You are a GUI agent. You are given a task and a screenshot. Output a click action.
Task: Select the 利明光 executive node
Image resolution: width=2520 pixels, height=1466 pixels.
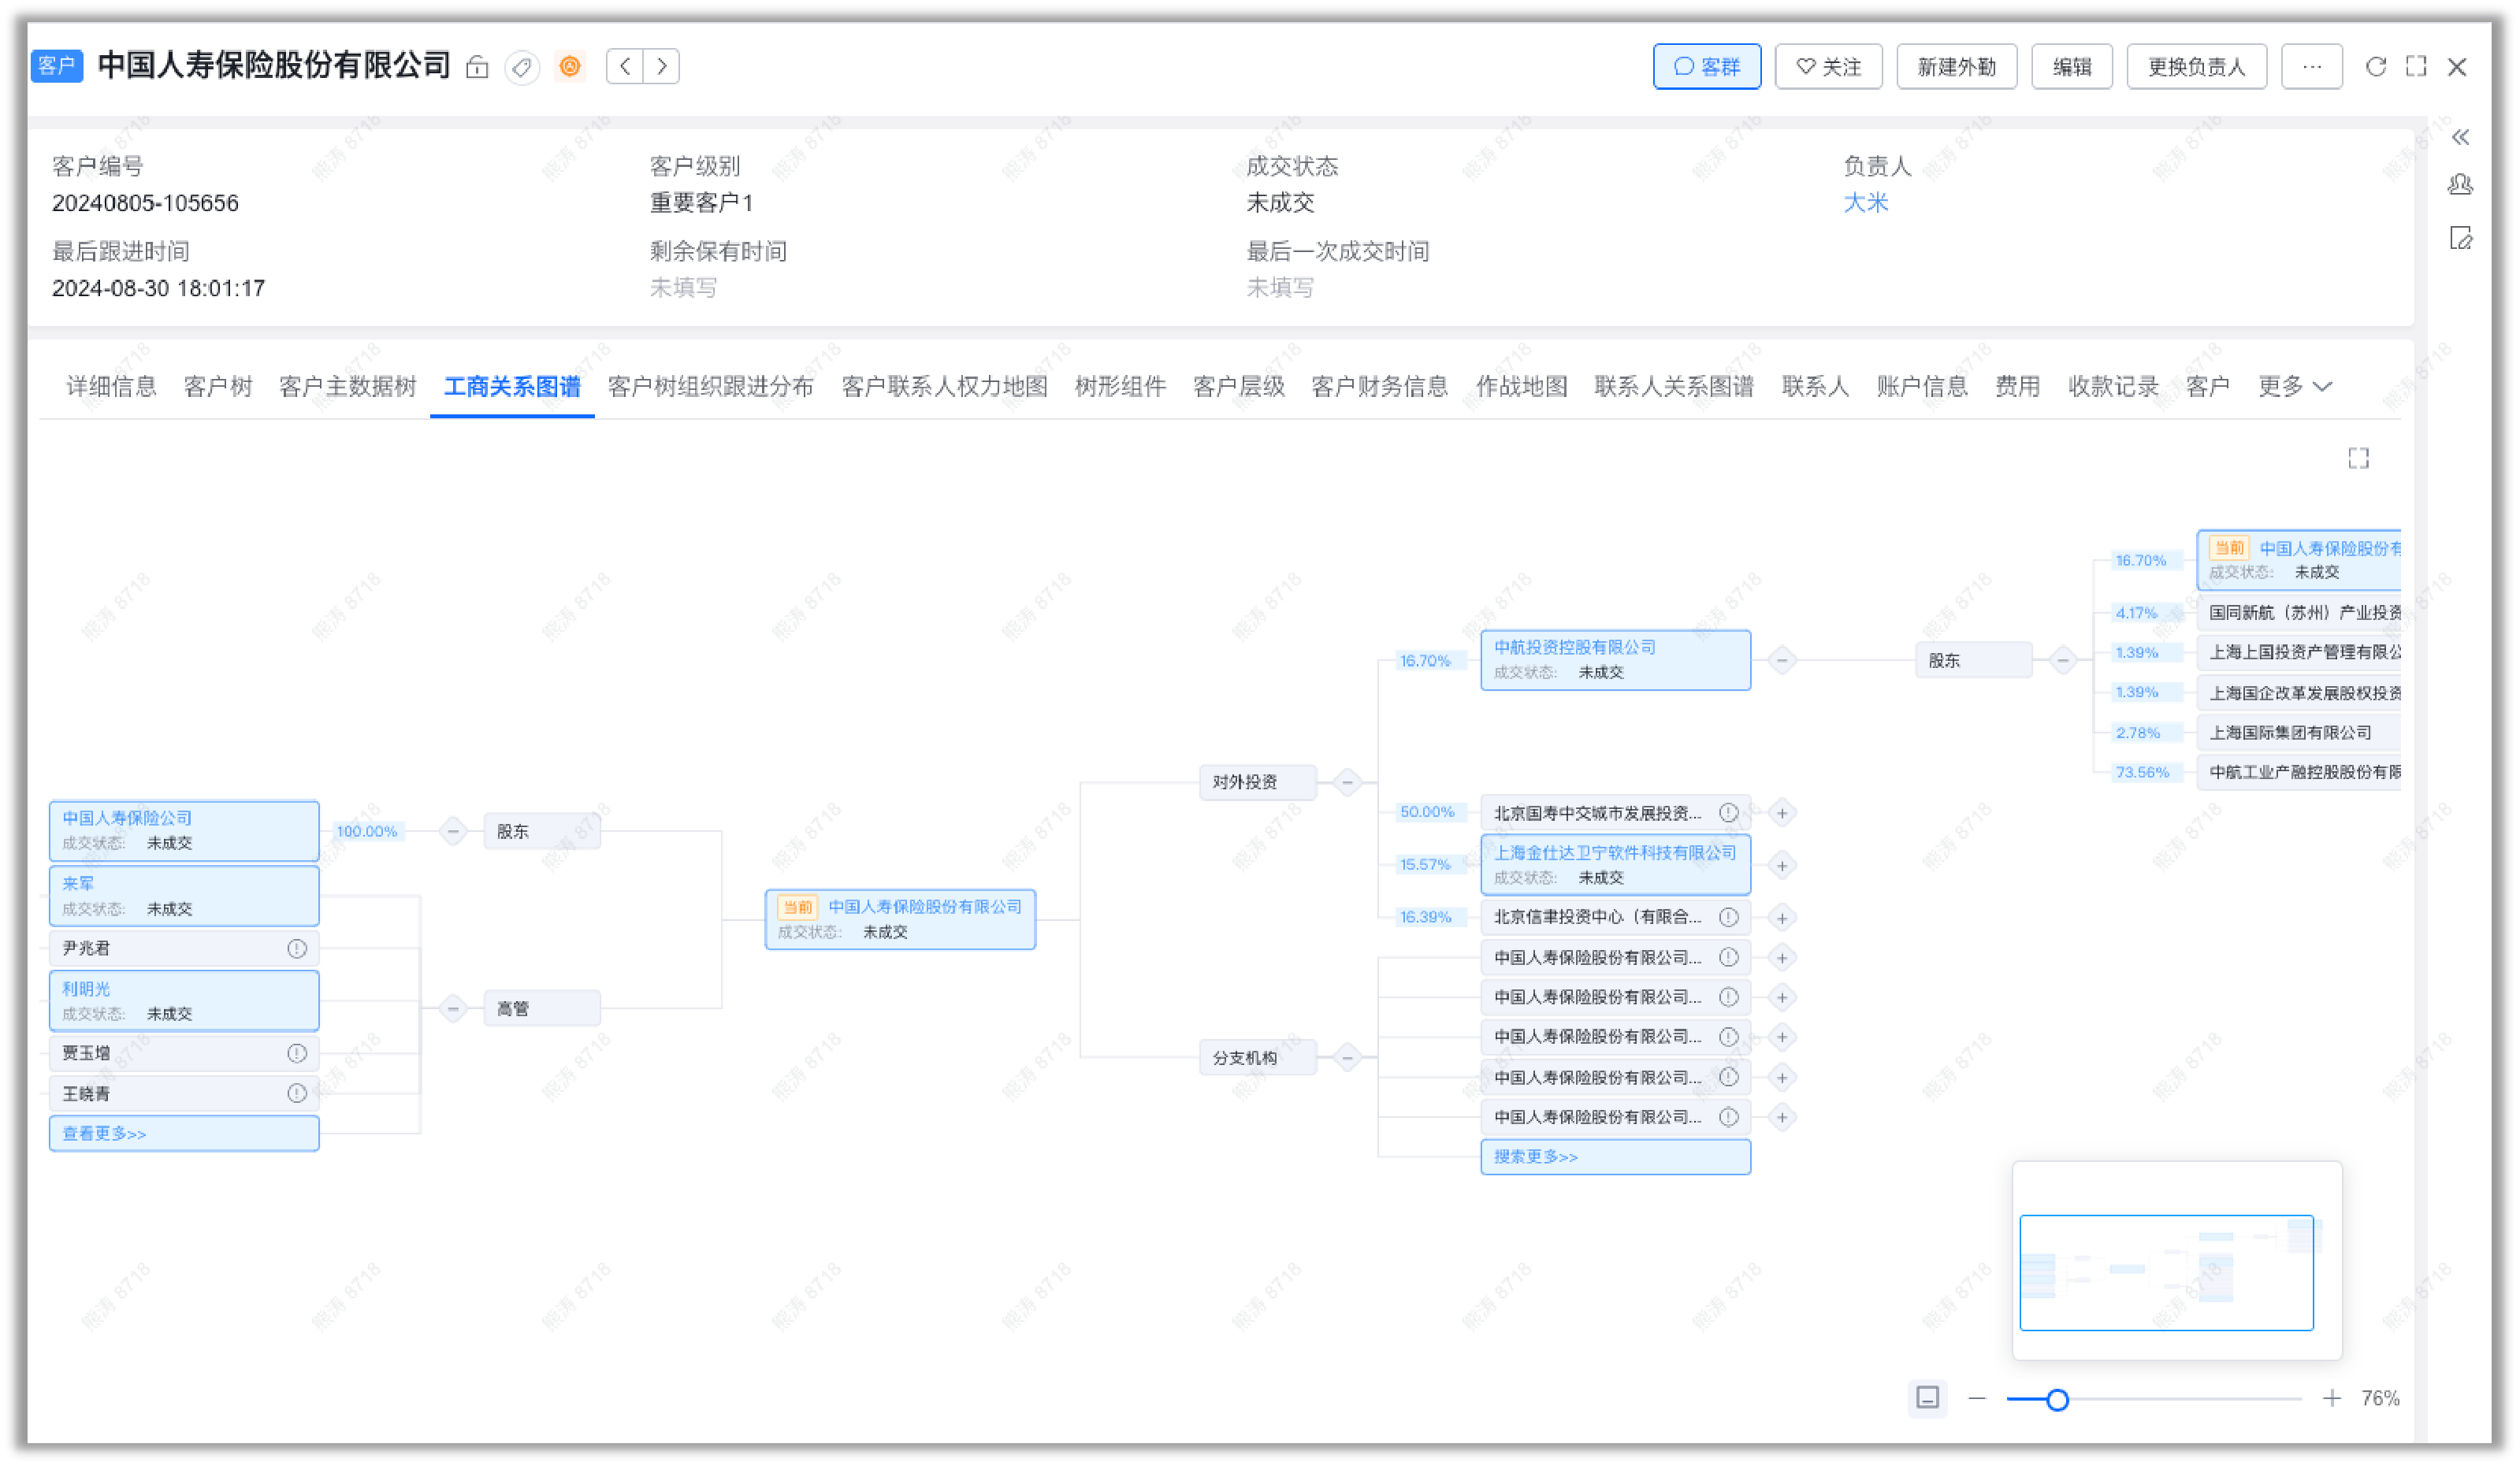point(184,1001)
